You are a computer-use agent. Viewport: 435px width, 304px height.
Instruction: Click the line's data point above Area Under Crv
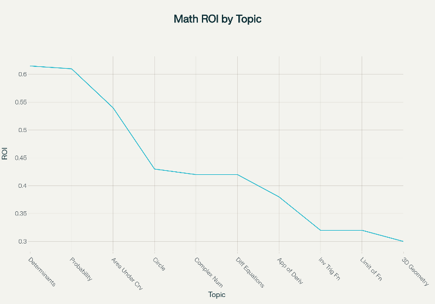pos(113,108)
